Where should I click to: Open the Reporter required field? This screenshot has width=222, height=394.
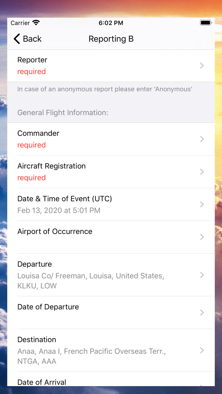95,66
